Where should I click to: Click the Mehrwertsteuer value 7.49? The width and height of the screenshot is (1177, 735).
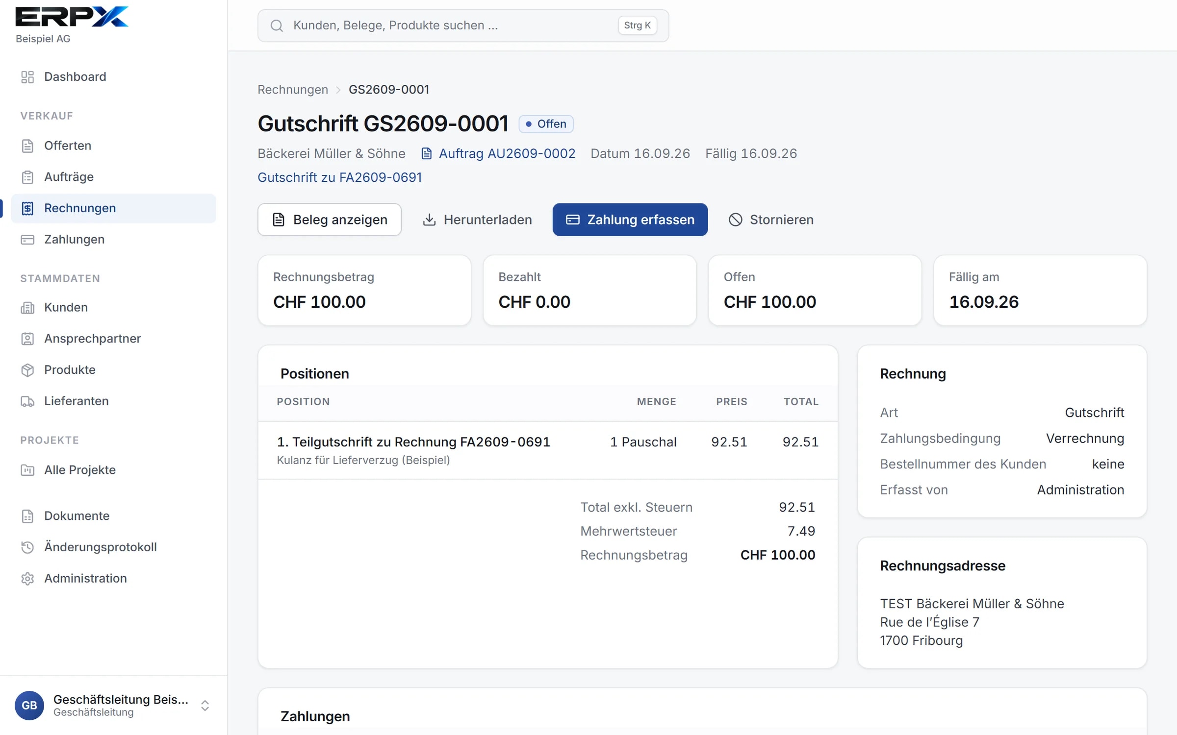(x=801, y=531)
